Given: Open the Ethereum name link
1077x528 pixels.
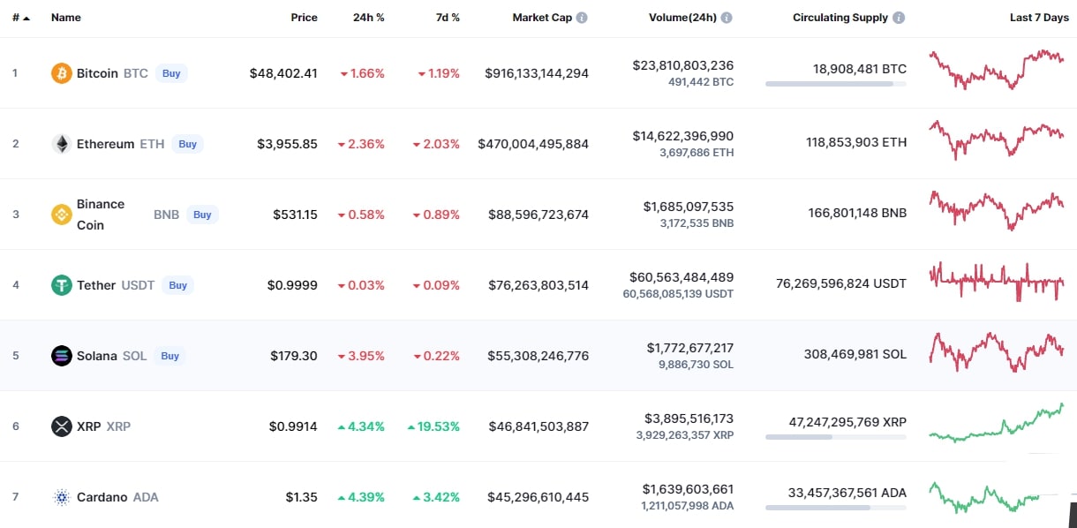Looking at the screenshot, I should point(105,144).
